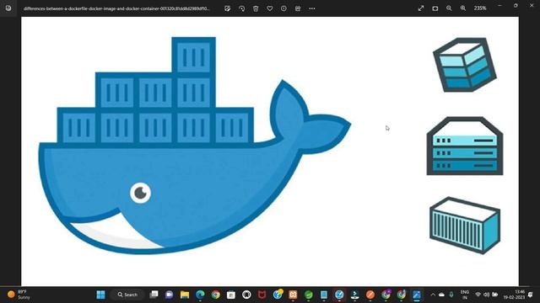Show file info panel
Screen dimensions: 540x303
tap(283, 8)
